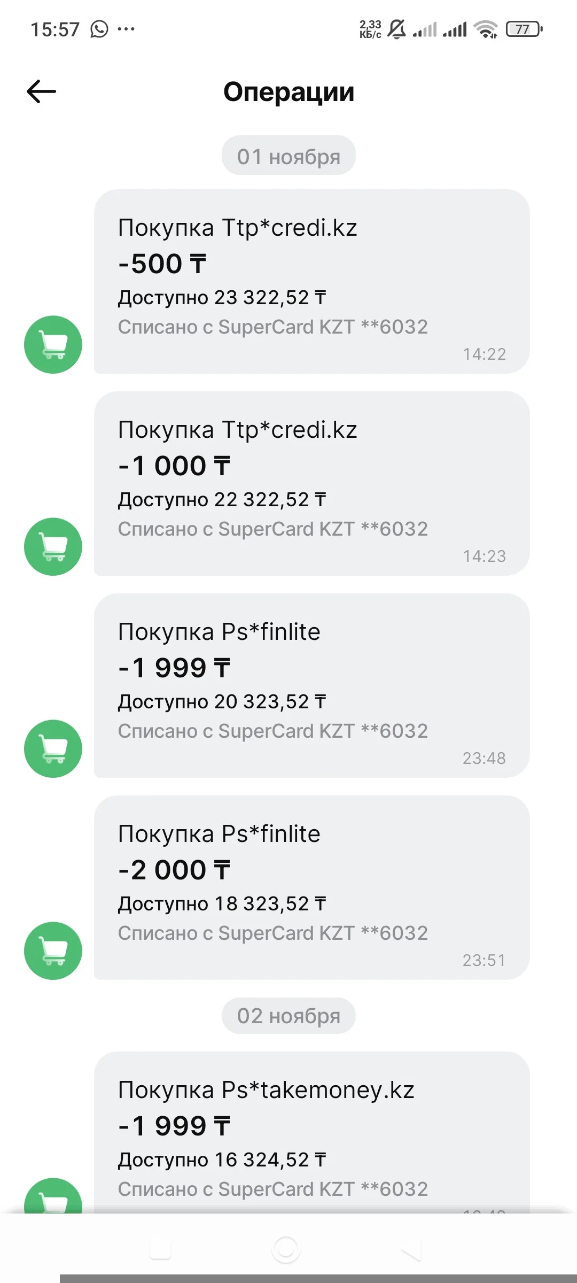Tap the WhatsApp notification icon in status bar
The height and width of the screenshot is (1283, 577).
pos(99,29)
